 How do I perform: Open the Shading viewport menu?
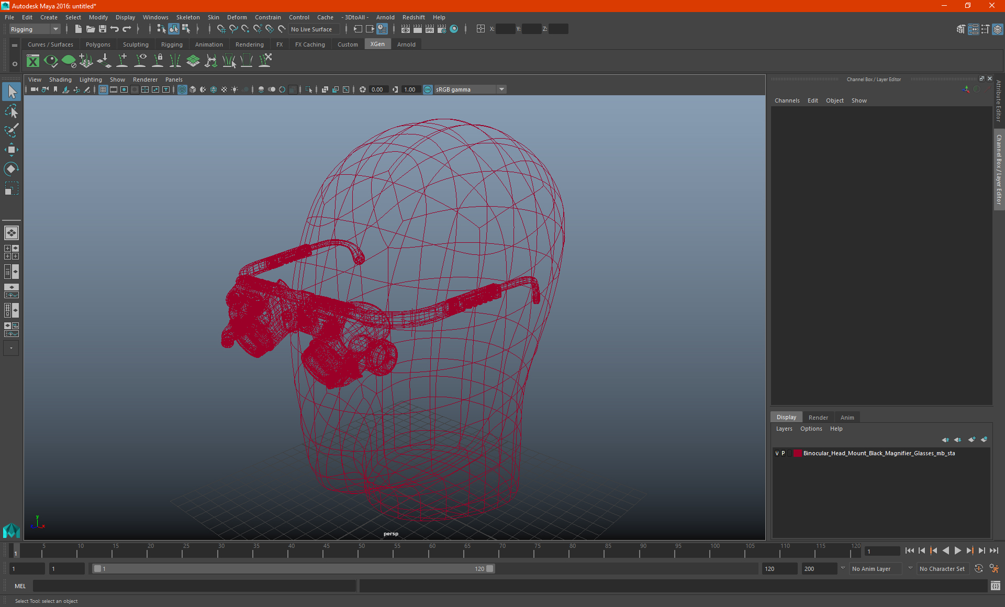tap(60, 80)
